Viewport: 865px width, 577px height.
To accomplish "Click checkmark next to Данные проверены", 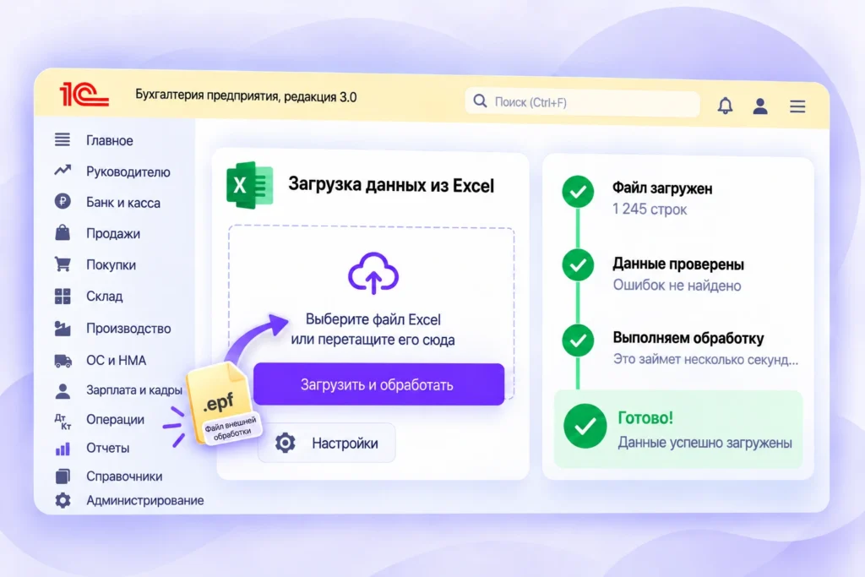I will tap(578, 264).
